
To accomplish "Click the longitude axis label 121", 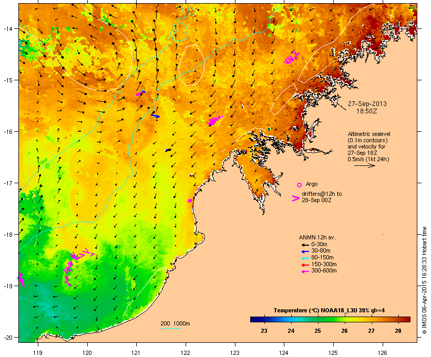I will coord(136,353).
